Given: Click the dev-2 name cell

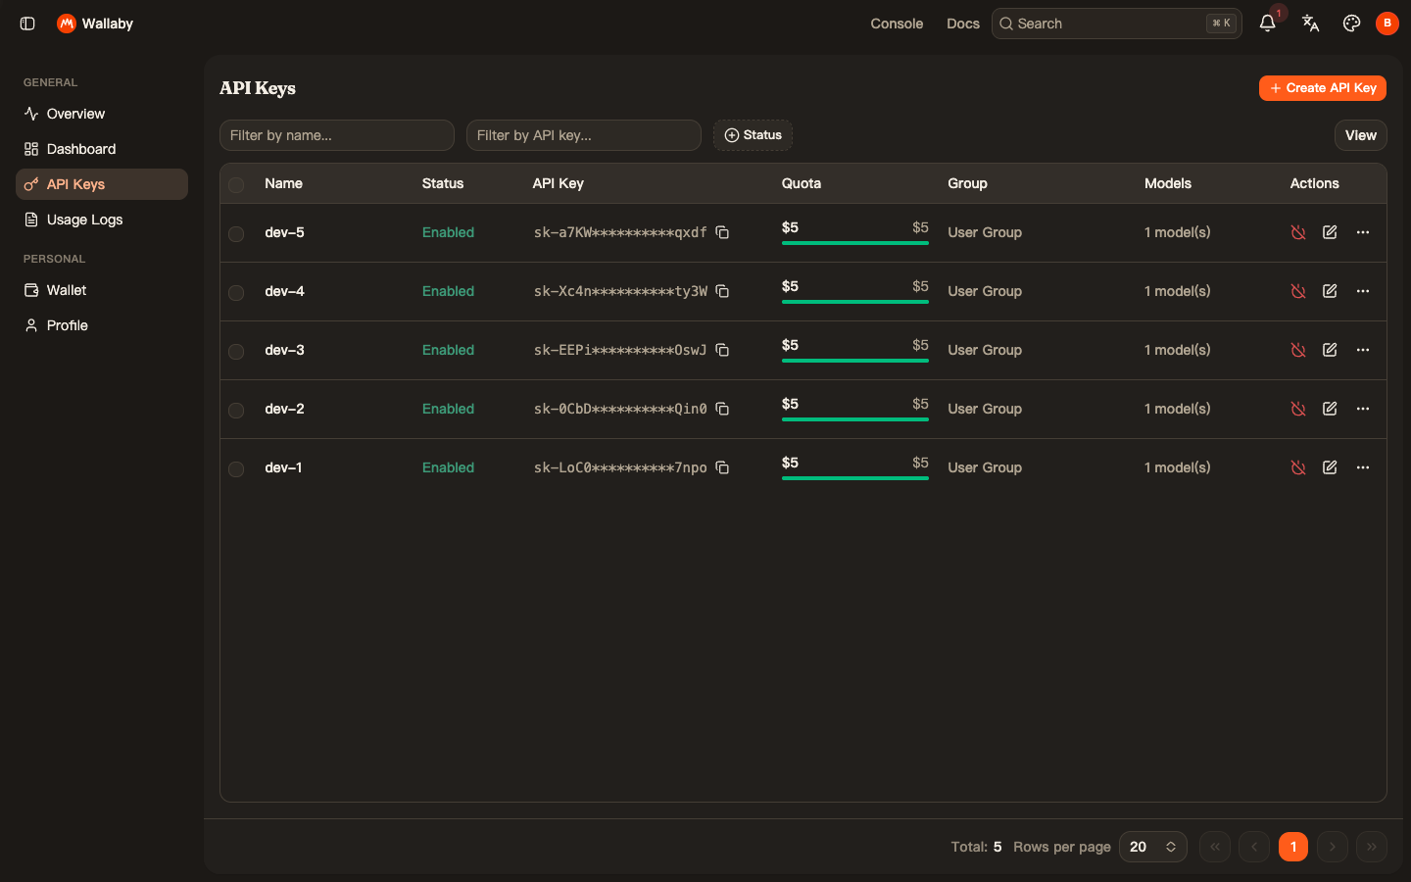Looking at the screenshot, I should tap(284, 409).
